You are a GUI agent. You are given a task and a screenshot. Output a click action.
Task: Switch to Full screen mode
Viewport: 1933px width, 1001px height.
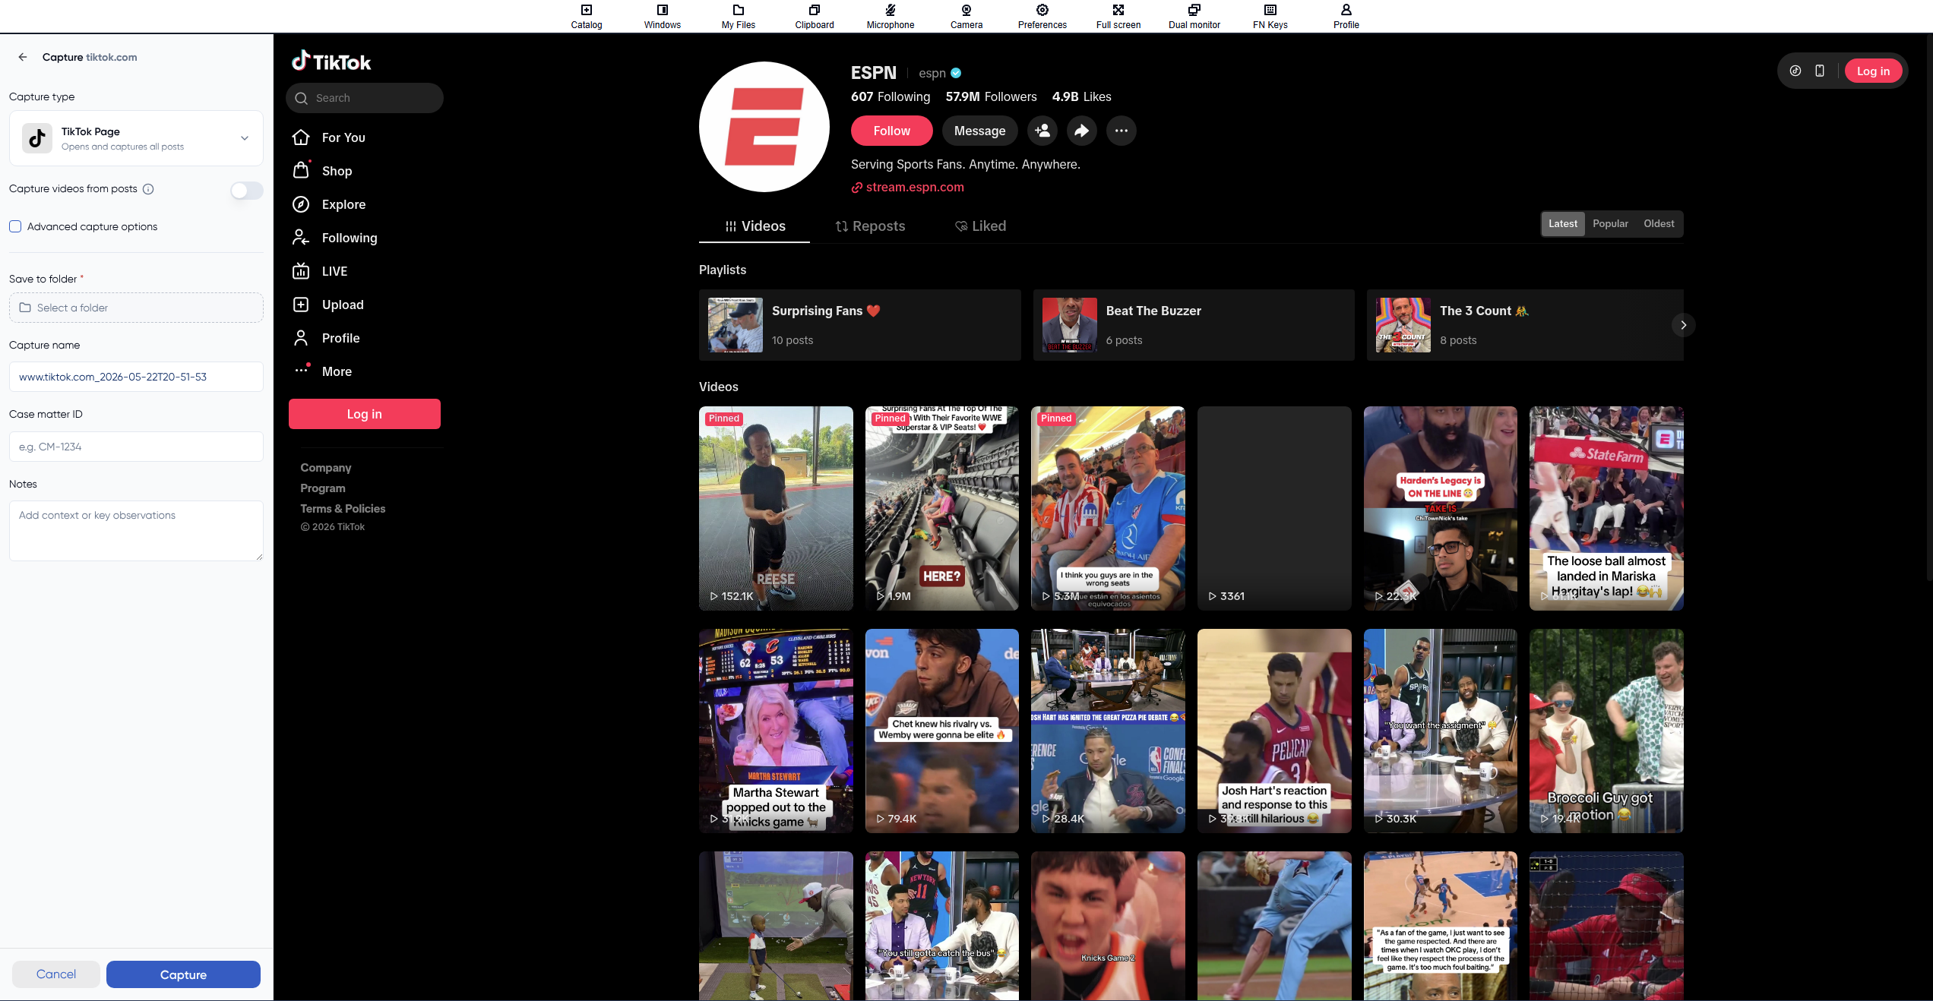pos(1118,16)
